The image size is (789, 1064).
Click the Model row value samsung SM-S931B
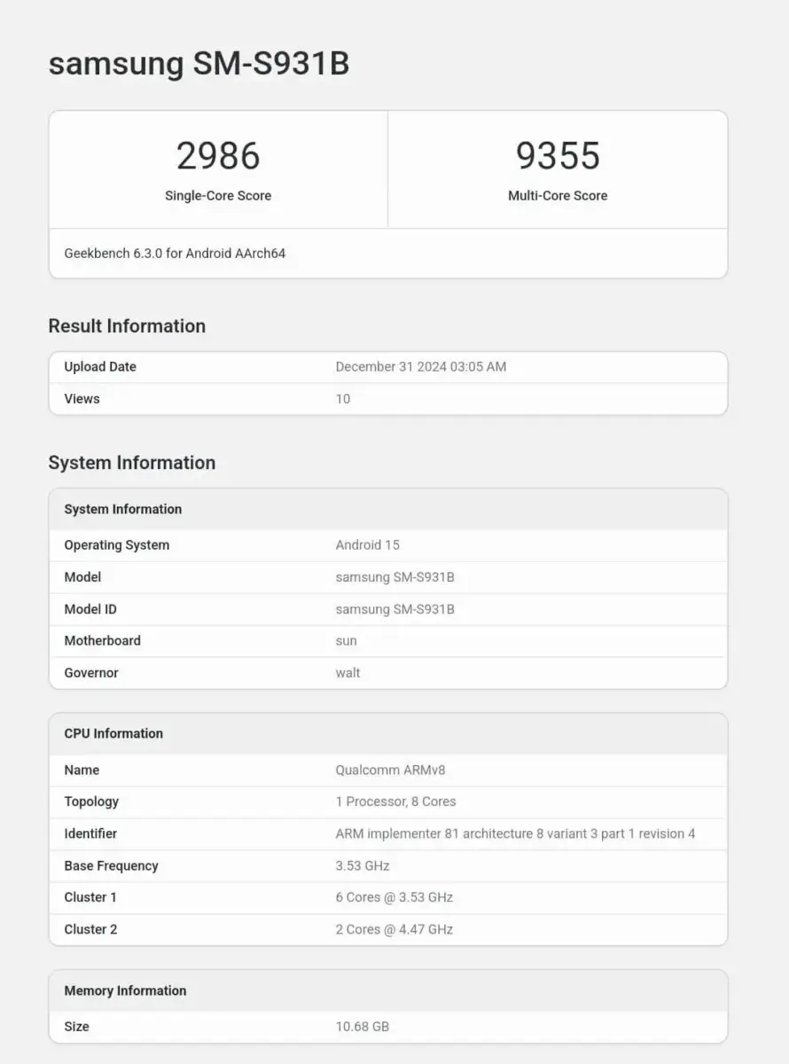[x=394, y=576]
